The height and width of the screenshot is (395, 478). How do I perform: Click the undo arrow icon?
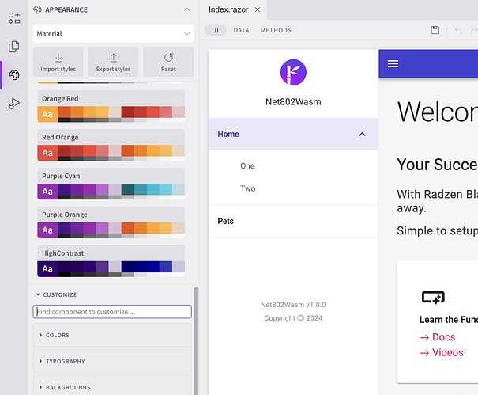458,30
